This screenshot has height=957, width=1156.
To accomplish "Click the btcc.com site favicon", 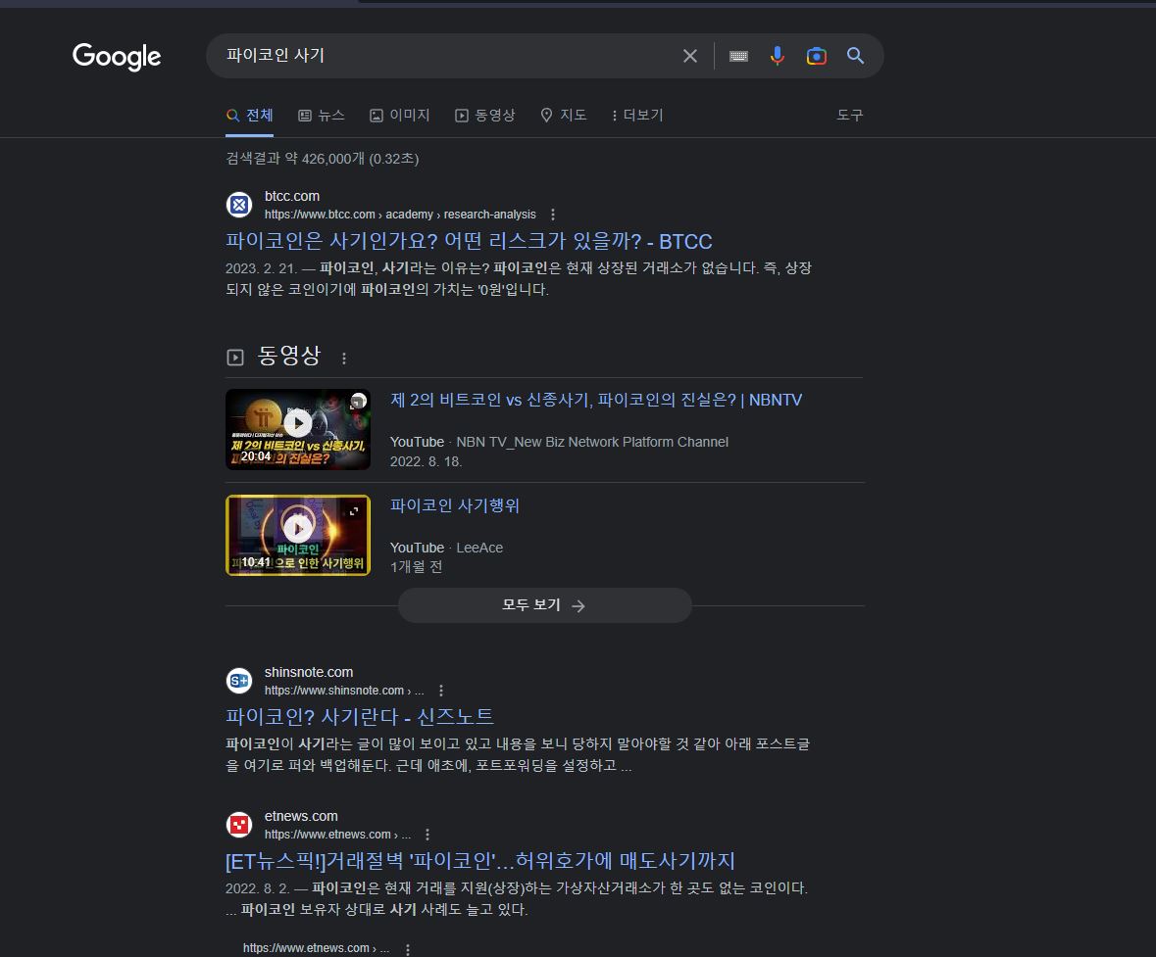I will coord(239,205).
